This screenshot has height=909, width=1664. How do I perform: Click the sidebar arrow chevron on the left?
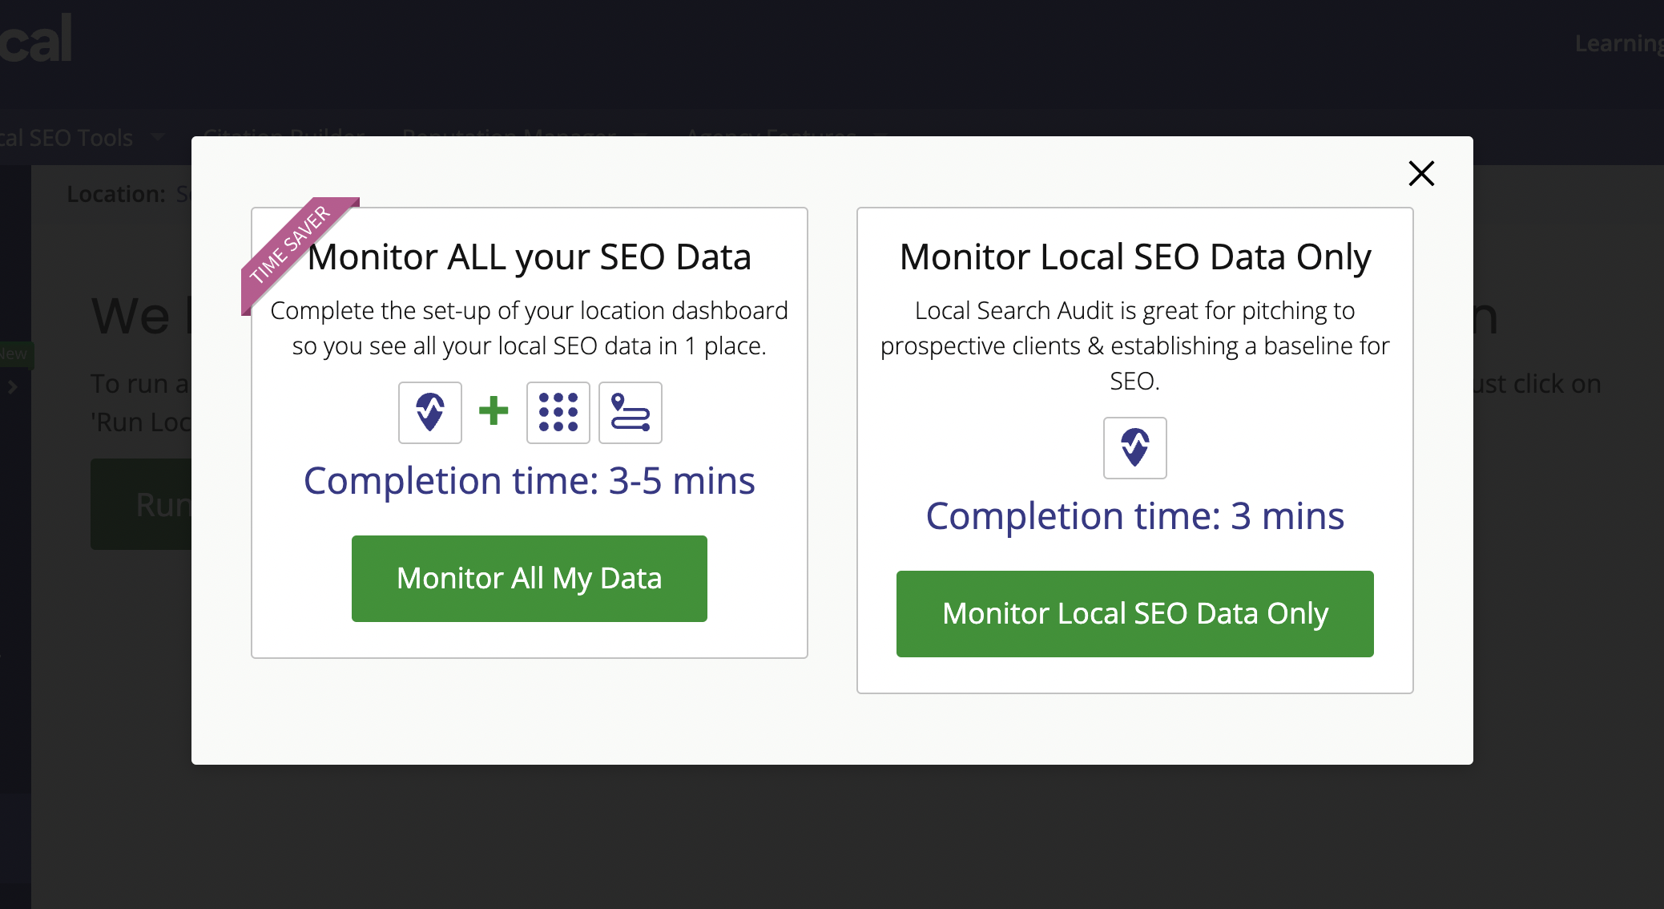click(x=11, y=387)
